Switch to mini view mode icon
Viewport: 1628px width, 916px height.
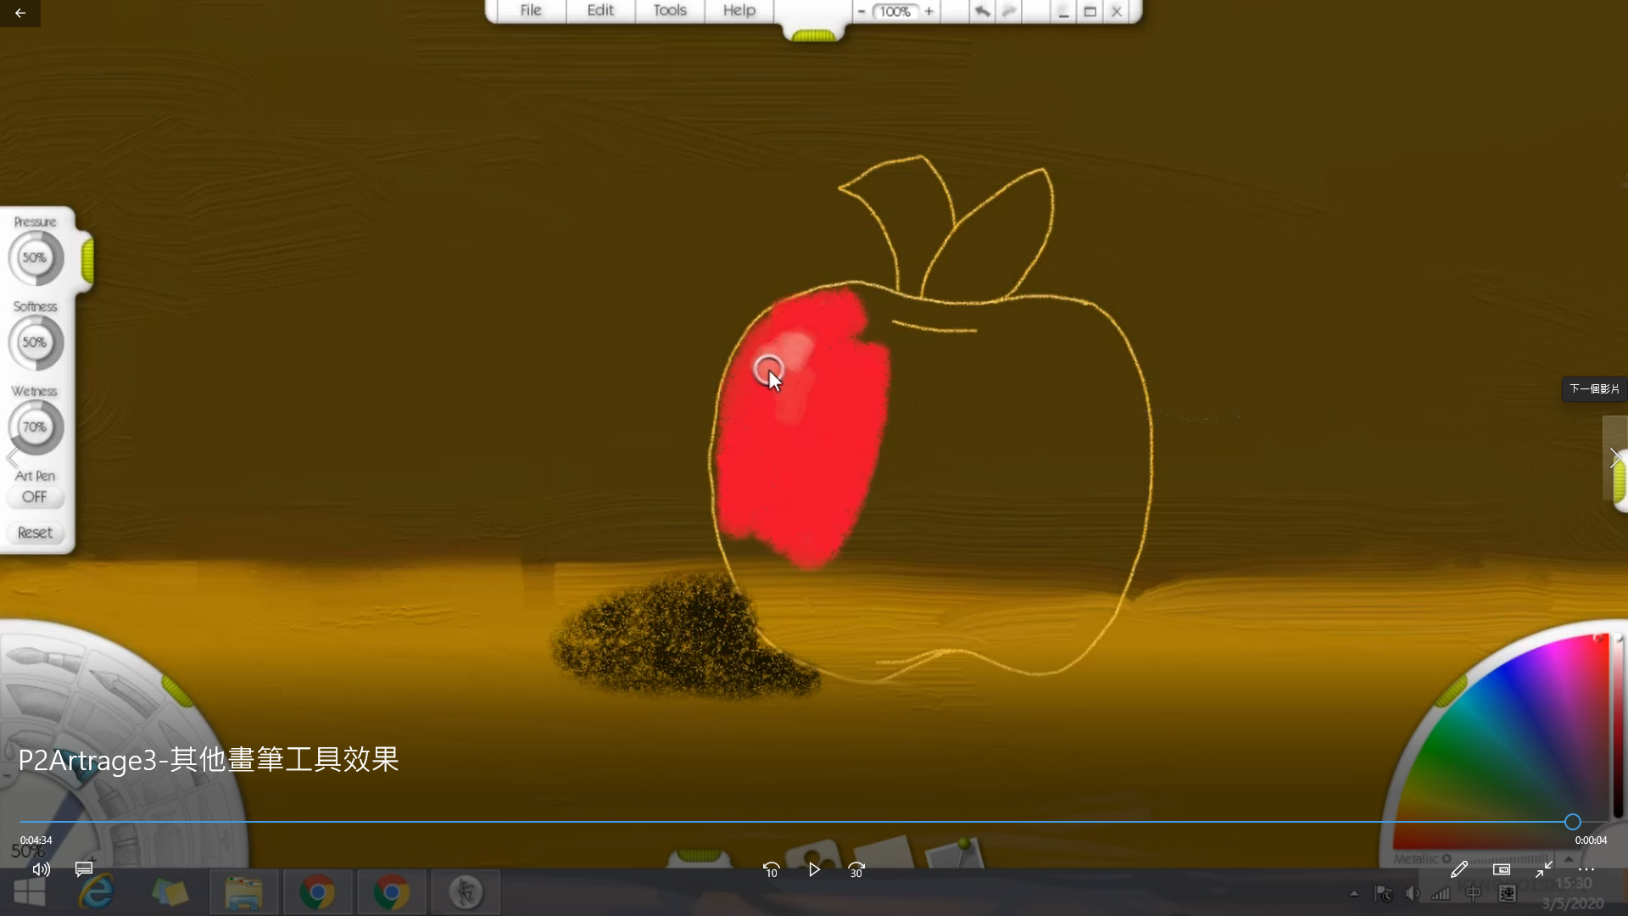[1502, 869]
